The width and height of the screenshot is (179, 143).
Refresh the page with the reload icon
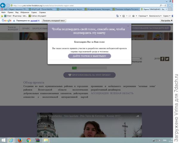pyautogui.click(x=165, y=5)
